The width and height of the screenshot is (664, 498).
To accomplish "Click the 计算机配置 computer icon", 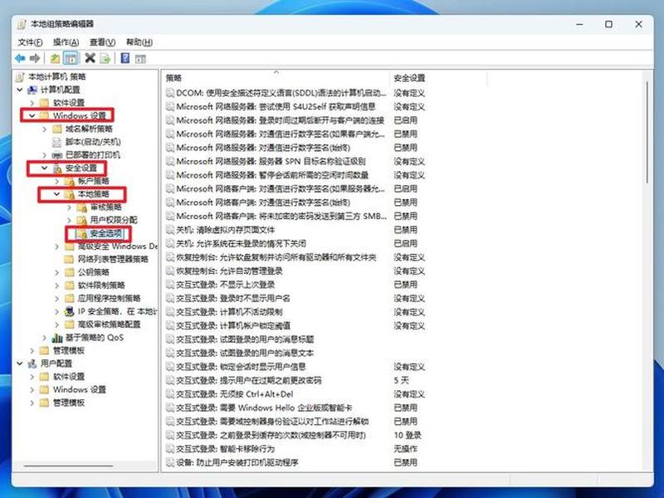I will point(32,90).
